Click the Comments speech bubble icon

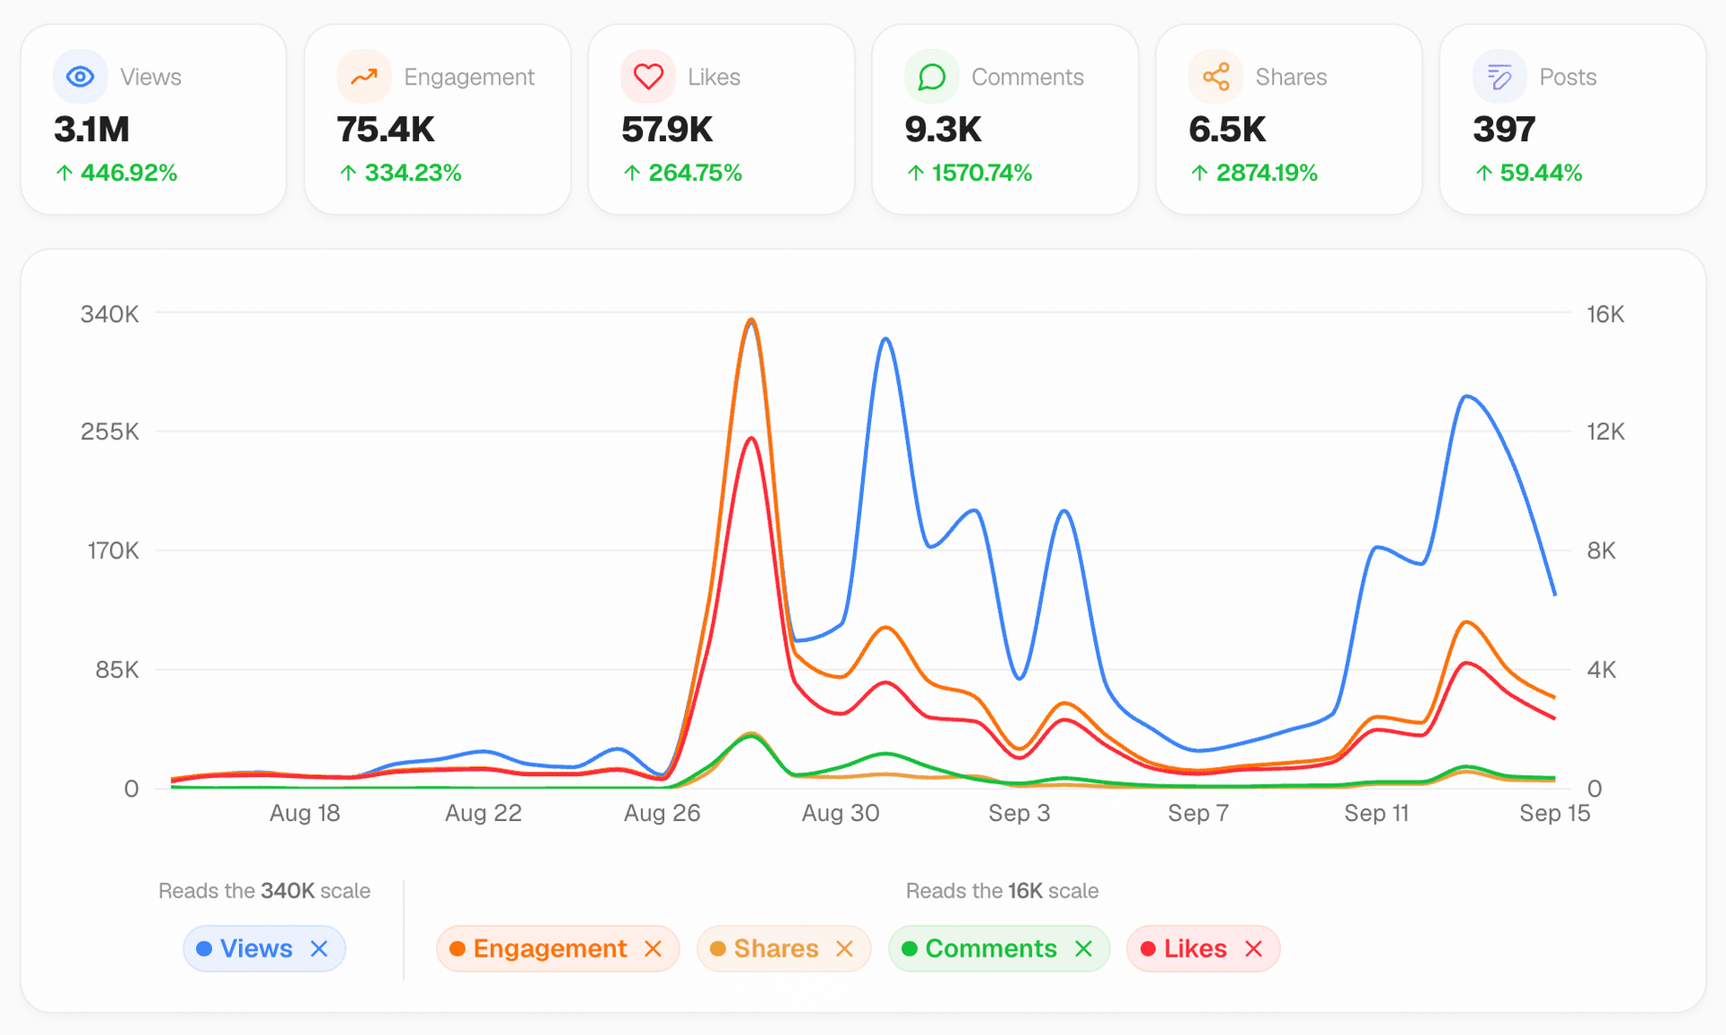pyautogui.click(x=932, y=77)
